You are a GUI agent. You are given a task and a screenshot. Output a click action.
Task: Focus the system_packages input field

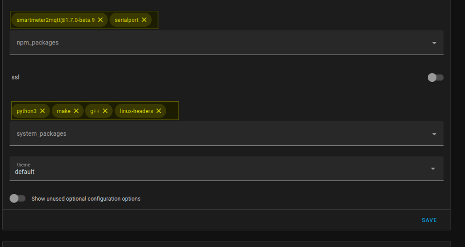pyautogui.click(x=226, y=133)
